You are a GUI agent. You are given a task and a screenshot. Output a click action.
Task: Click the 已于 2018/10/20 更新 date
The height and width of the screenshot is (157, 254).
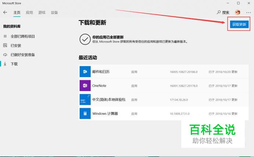[x=223, y=72]
